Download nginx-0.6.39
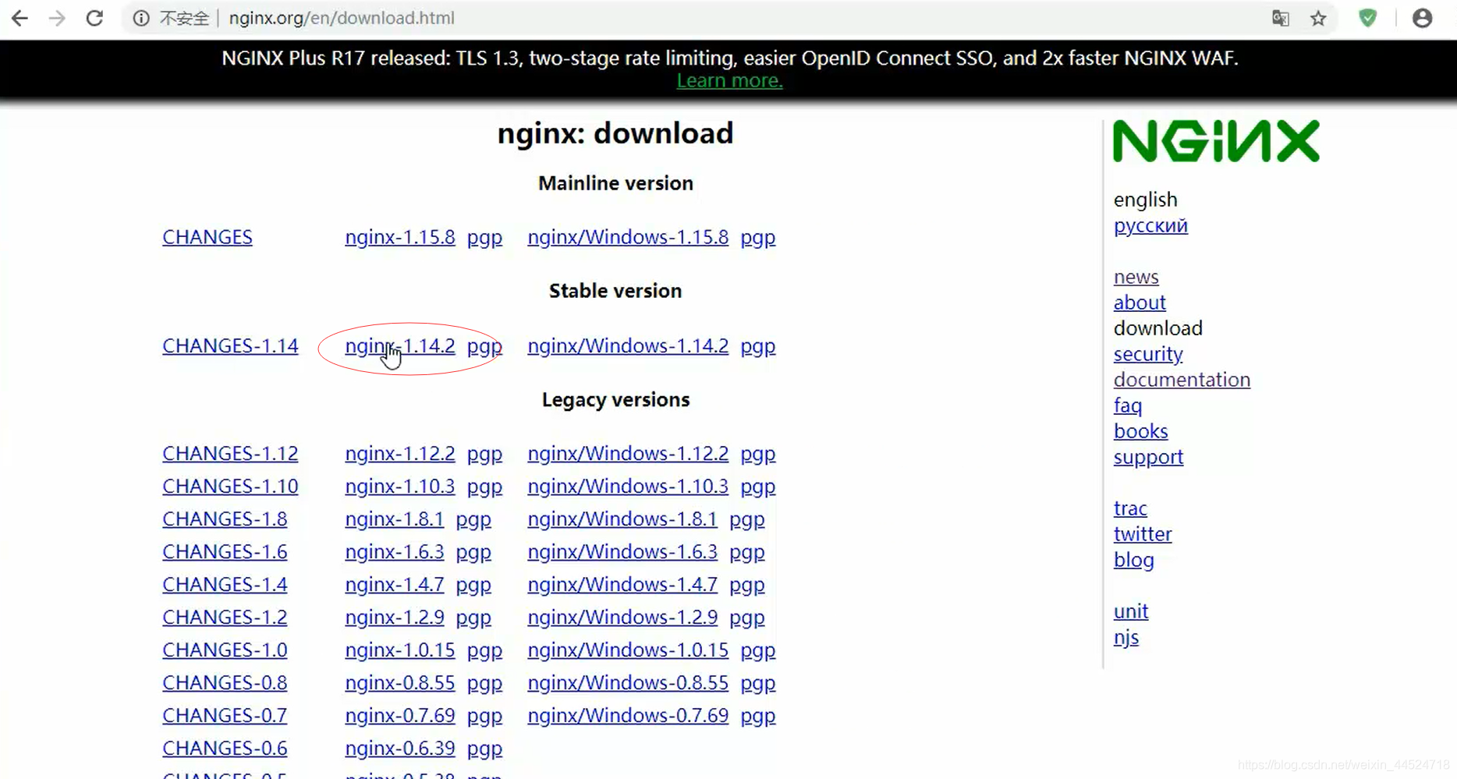Image resolution: width=1457 pixels, height=779 pixels. 400,748
